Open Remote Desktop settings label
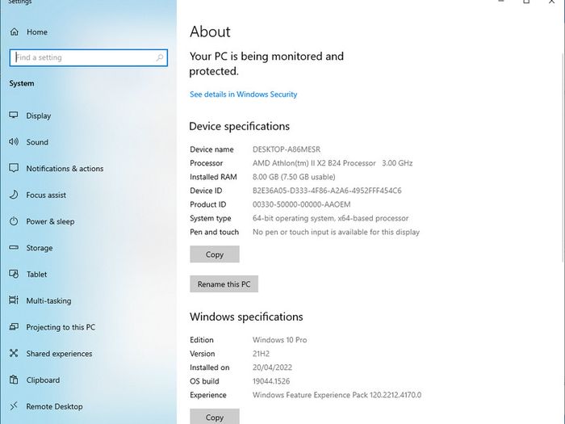 click(54, 406)
